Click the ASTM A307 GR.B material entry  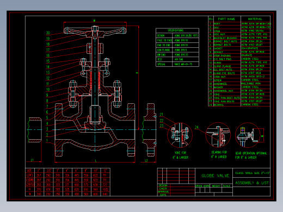pos(251,73)
